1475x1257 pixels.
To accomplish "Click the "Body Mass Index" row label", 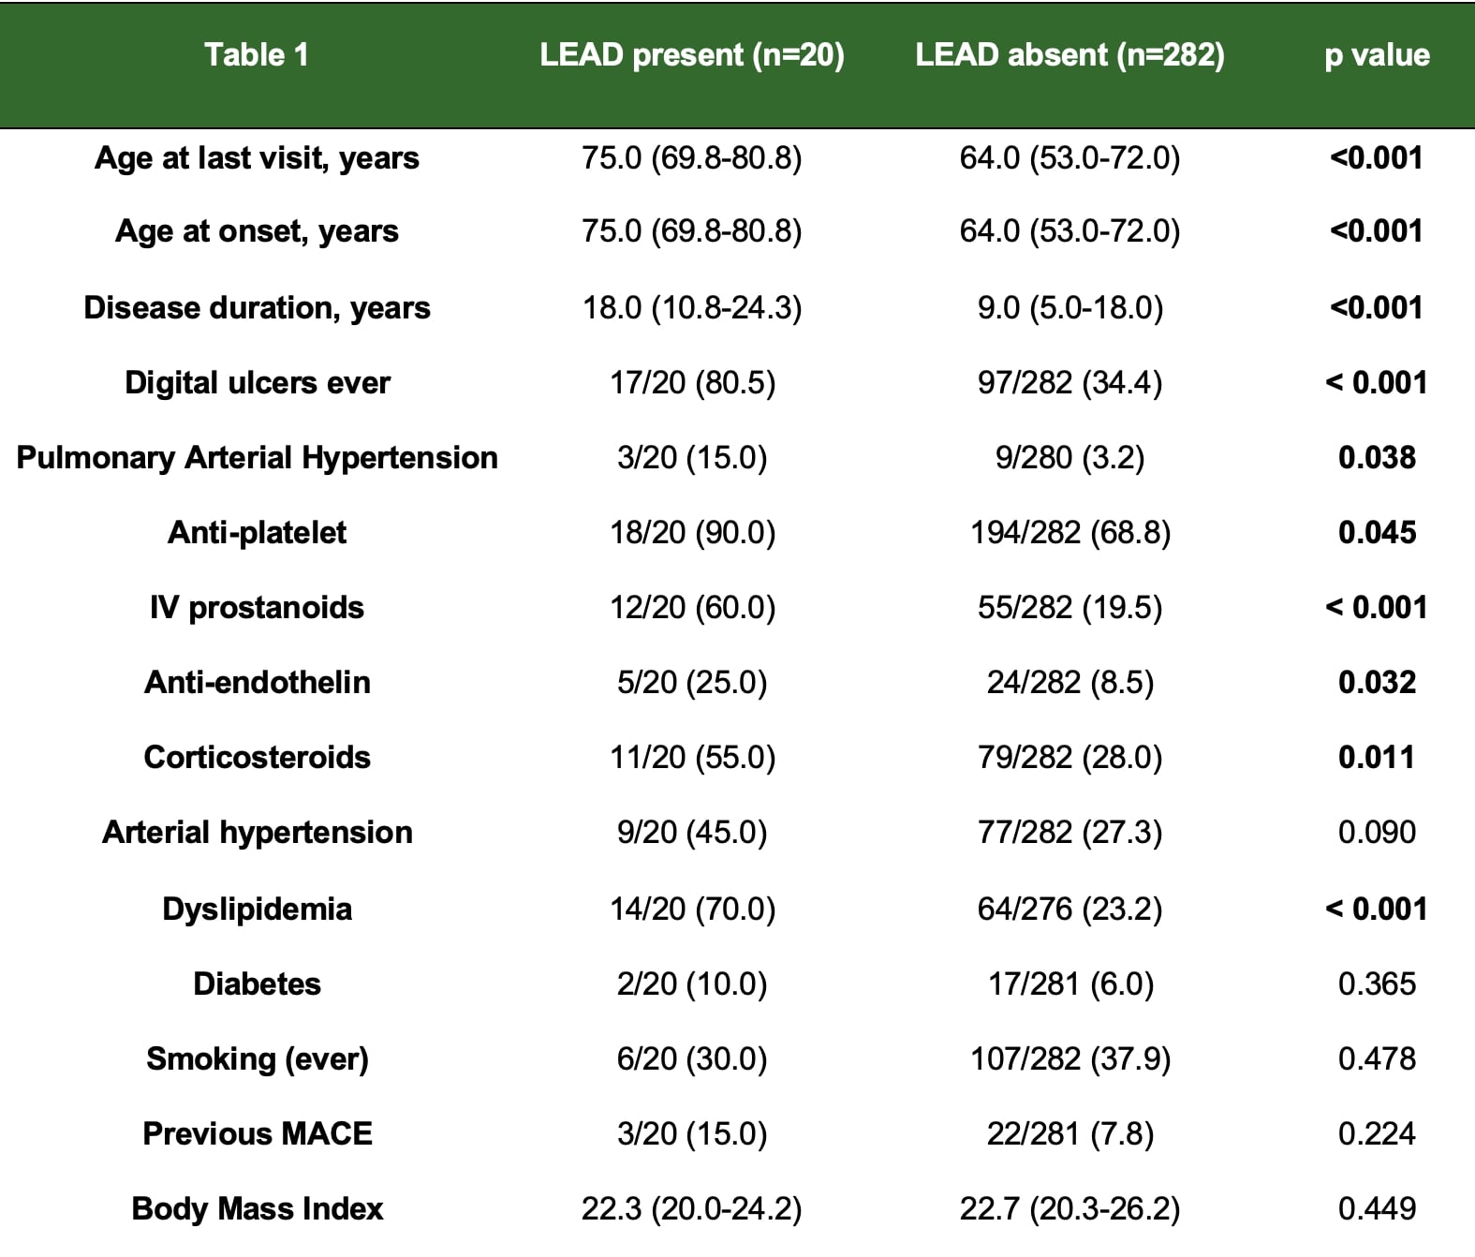I will [x=257, y=1209].
